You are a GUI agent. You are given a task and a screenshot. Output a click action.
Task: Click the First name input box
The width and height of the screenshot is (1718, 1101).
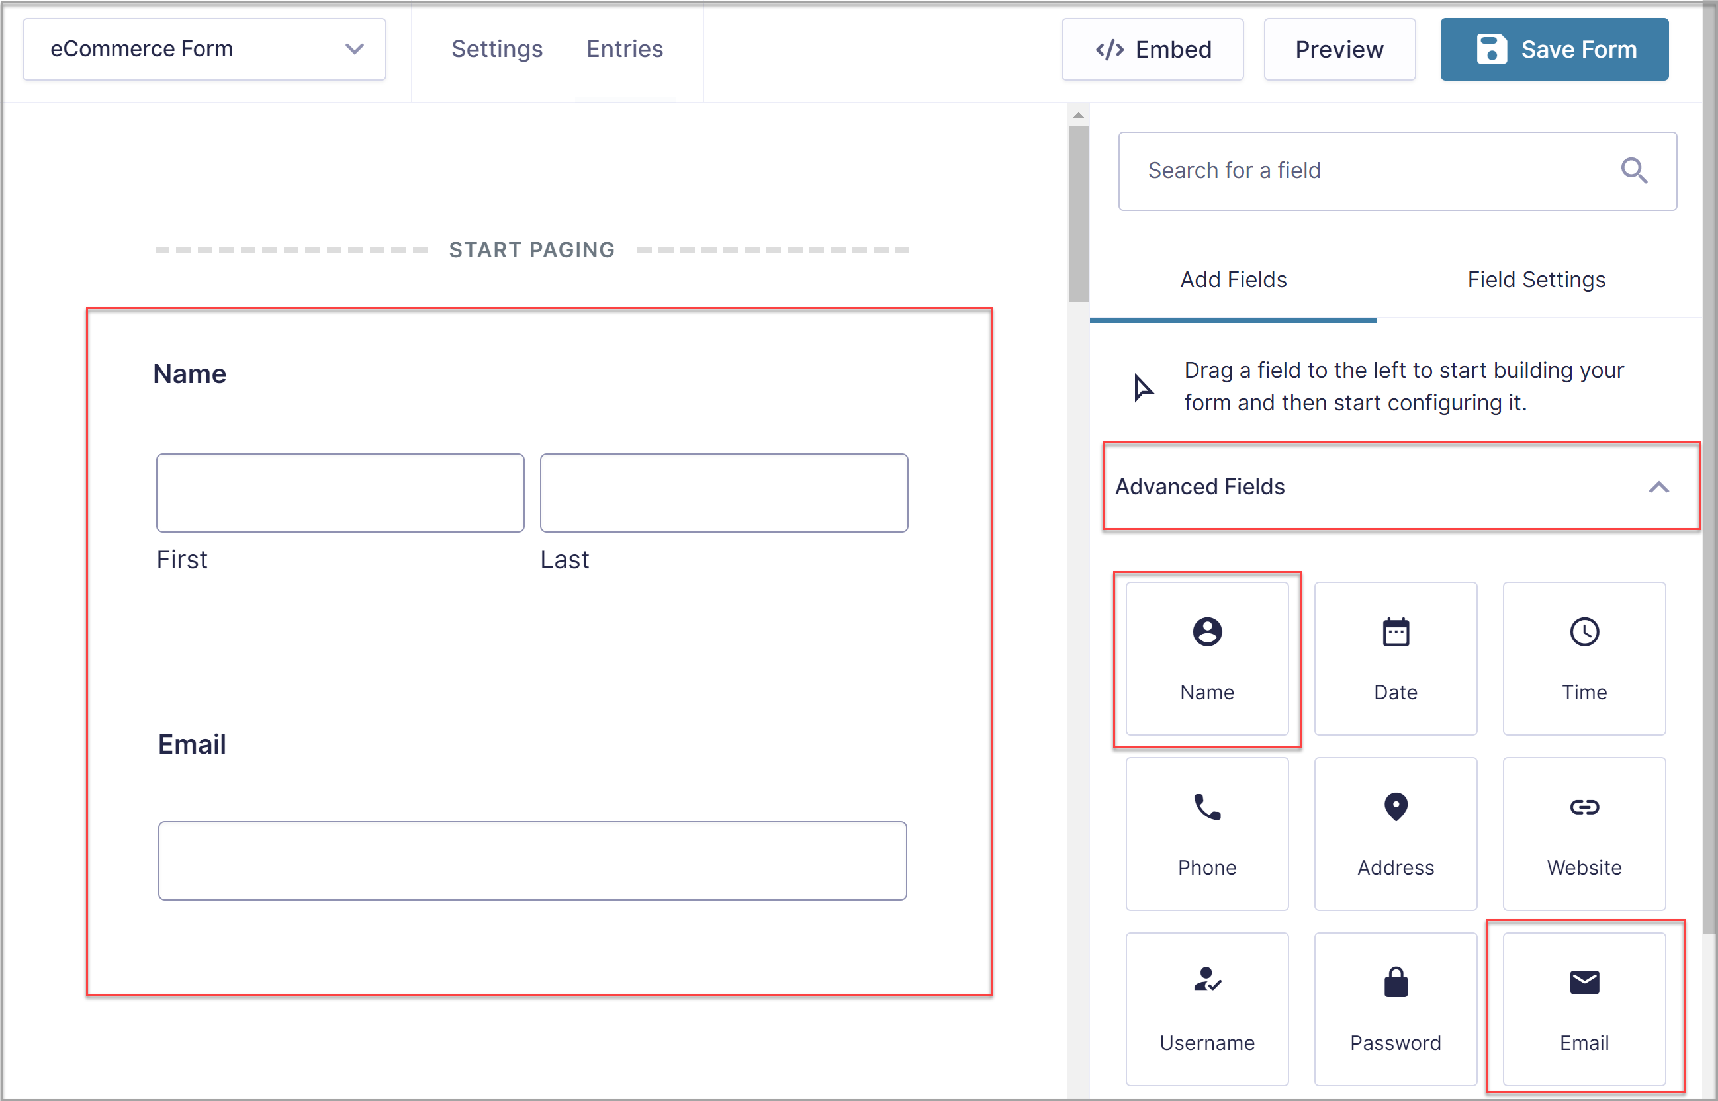tap(340, 492)
